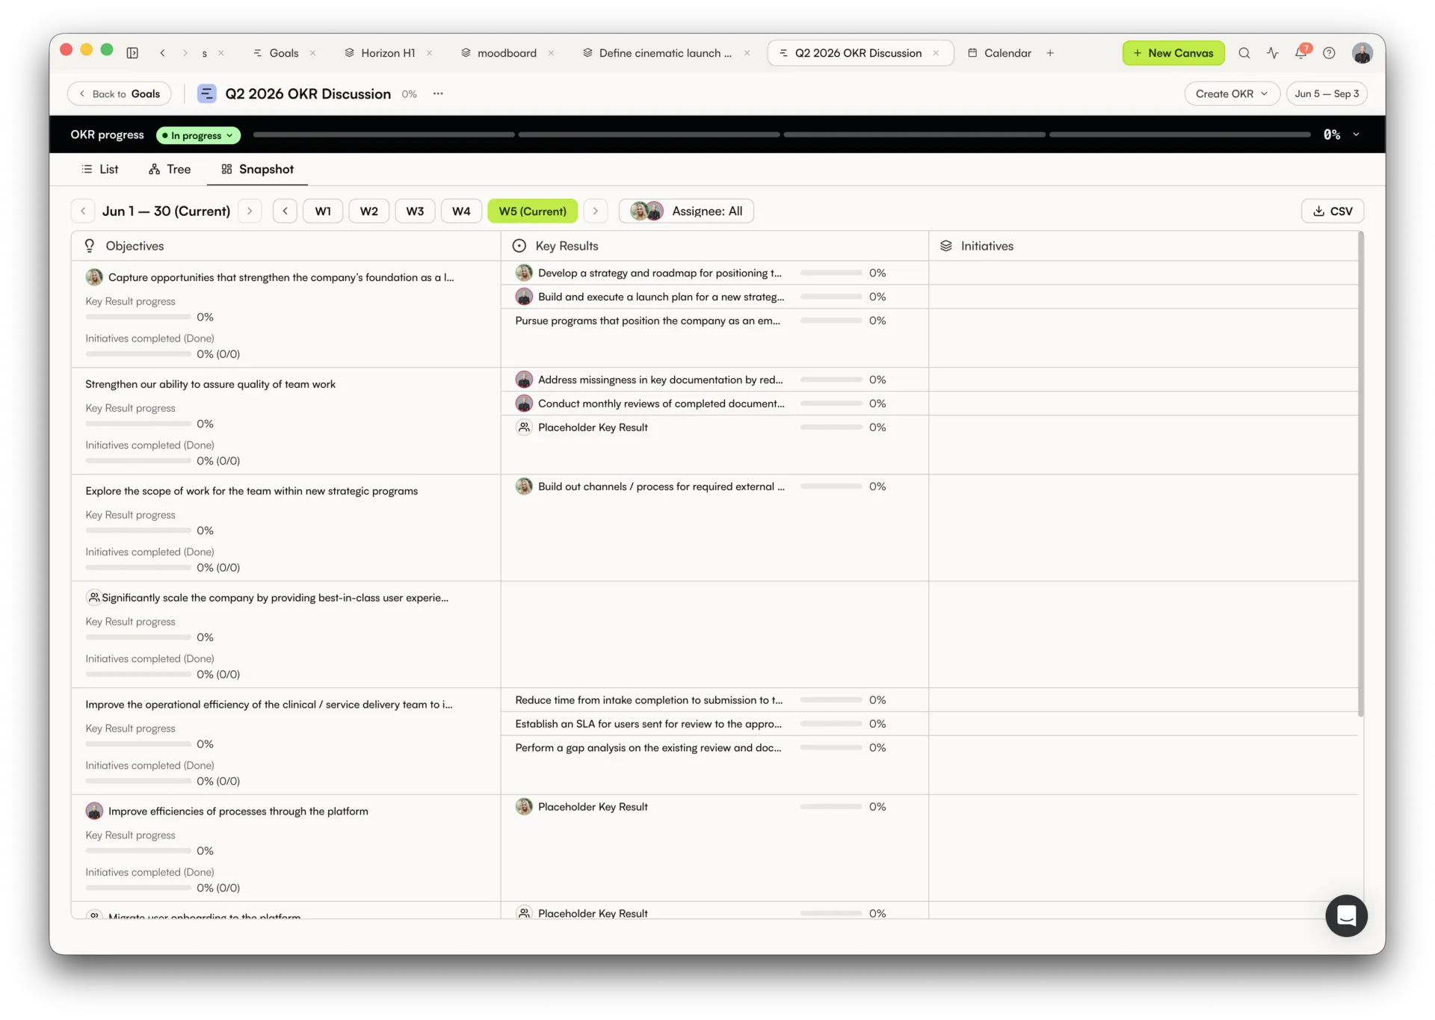Click the Initiatives layers icon
Screen dimensions: 1435x1020
946,246
